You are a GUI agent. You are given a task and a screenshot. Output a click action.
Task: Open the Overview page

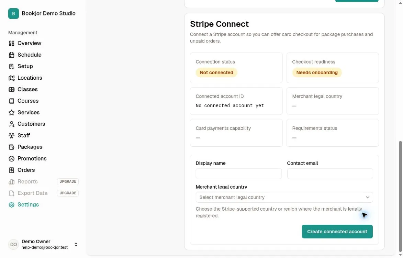click(x=29, y=43)
